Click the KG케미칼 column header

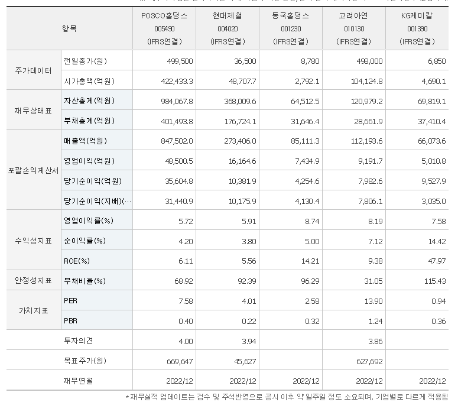coord(417,28)
